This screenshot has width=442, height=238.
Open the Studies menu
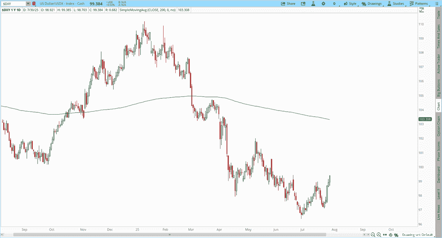point(396,3)
